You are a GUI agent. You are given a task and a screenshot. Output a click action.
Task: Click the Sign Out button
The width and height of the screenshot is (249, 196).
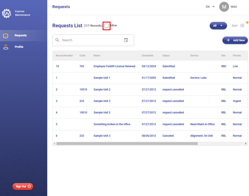(x=23, y=186)
